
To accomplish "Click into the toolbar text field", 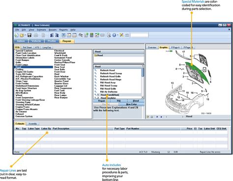I will pos(139,35).
